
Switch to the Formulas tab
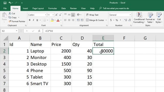[53, 8]
